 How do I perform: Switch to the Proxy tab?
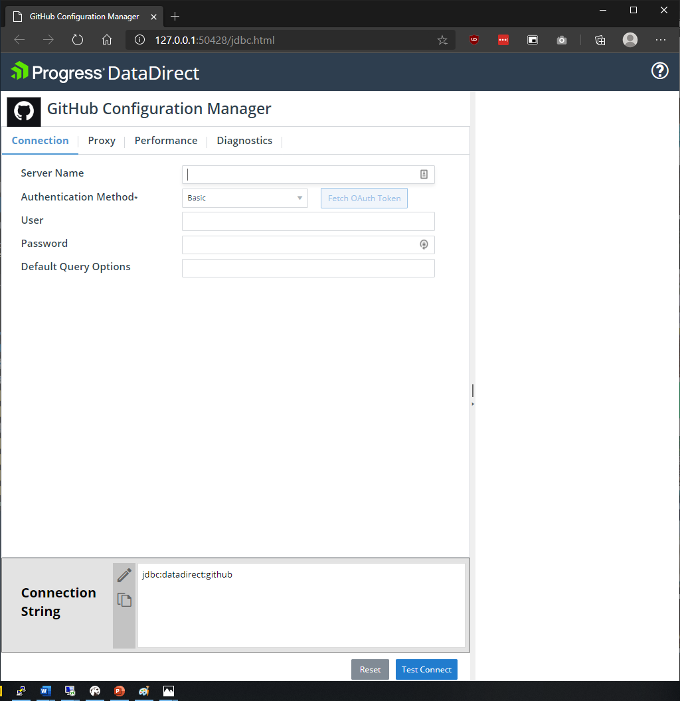click(102, 140)
